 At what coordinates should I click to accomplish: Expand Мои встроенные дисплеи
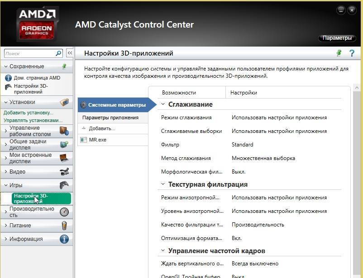tap(6, 158)
